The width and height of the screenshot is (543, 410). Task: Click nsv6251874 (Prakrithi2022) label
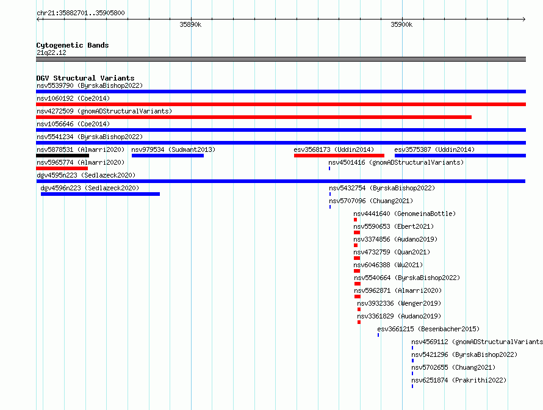point(459,380)
